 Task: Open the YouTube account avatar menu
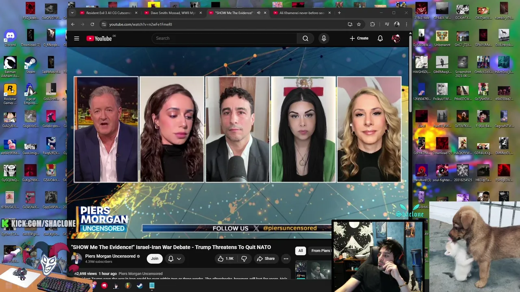click(396, 38)
